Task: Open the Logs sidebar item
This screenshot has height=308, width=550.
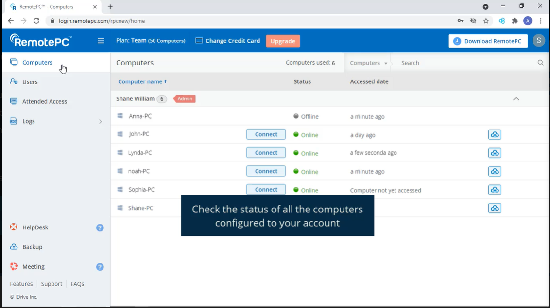Action: [28, 121]
